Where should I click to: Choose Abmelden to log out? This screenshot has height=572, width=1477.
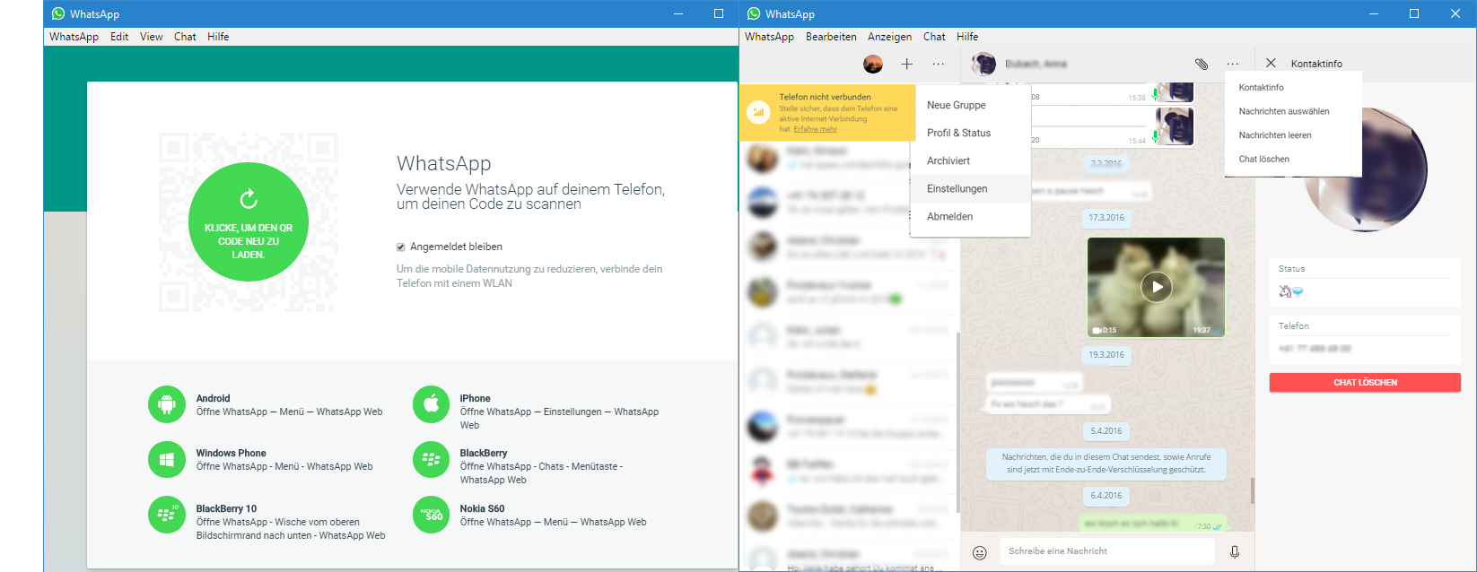970,216
